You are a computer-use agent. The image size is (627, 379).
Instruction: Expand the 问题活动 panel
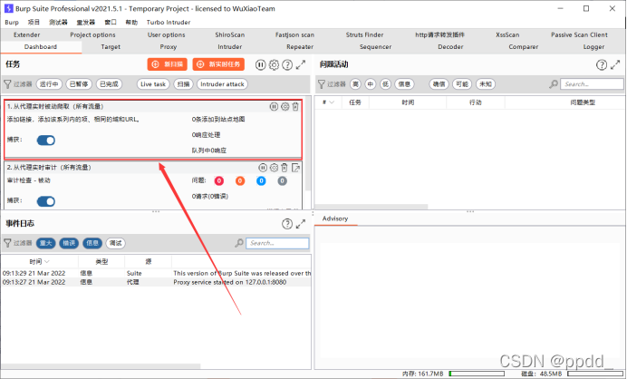[615, 64]
